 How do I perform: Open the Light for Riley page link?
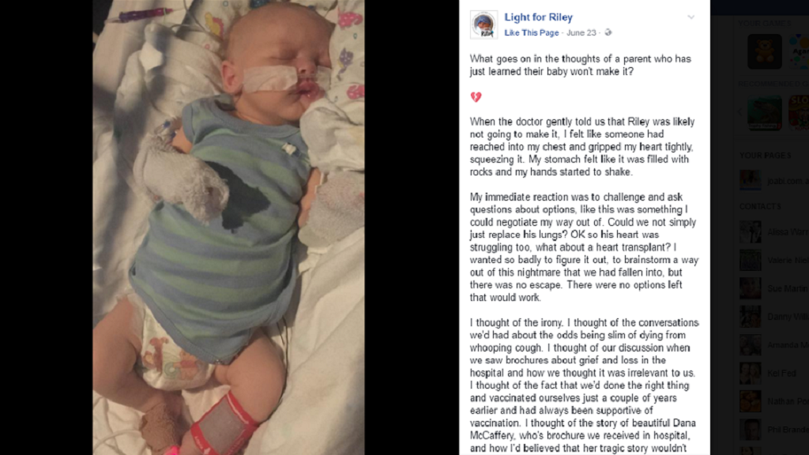538,17
